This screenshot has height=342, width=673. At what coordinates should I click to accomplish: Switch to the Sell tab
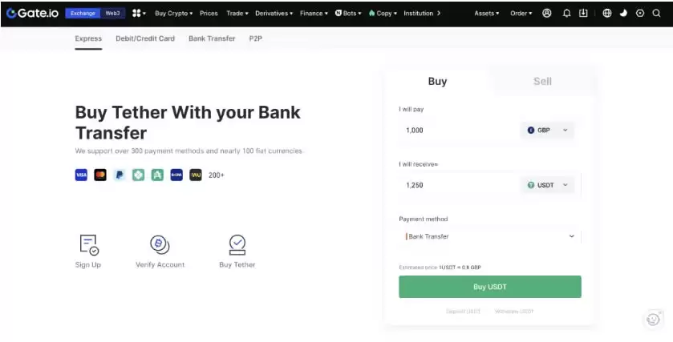tap(542, 81)
